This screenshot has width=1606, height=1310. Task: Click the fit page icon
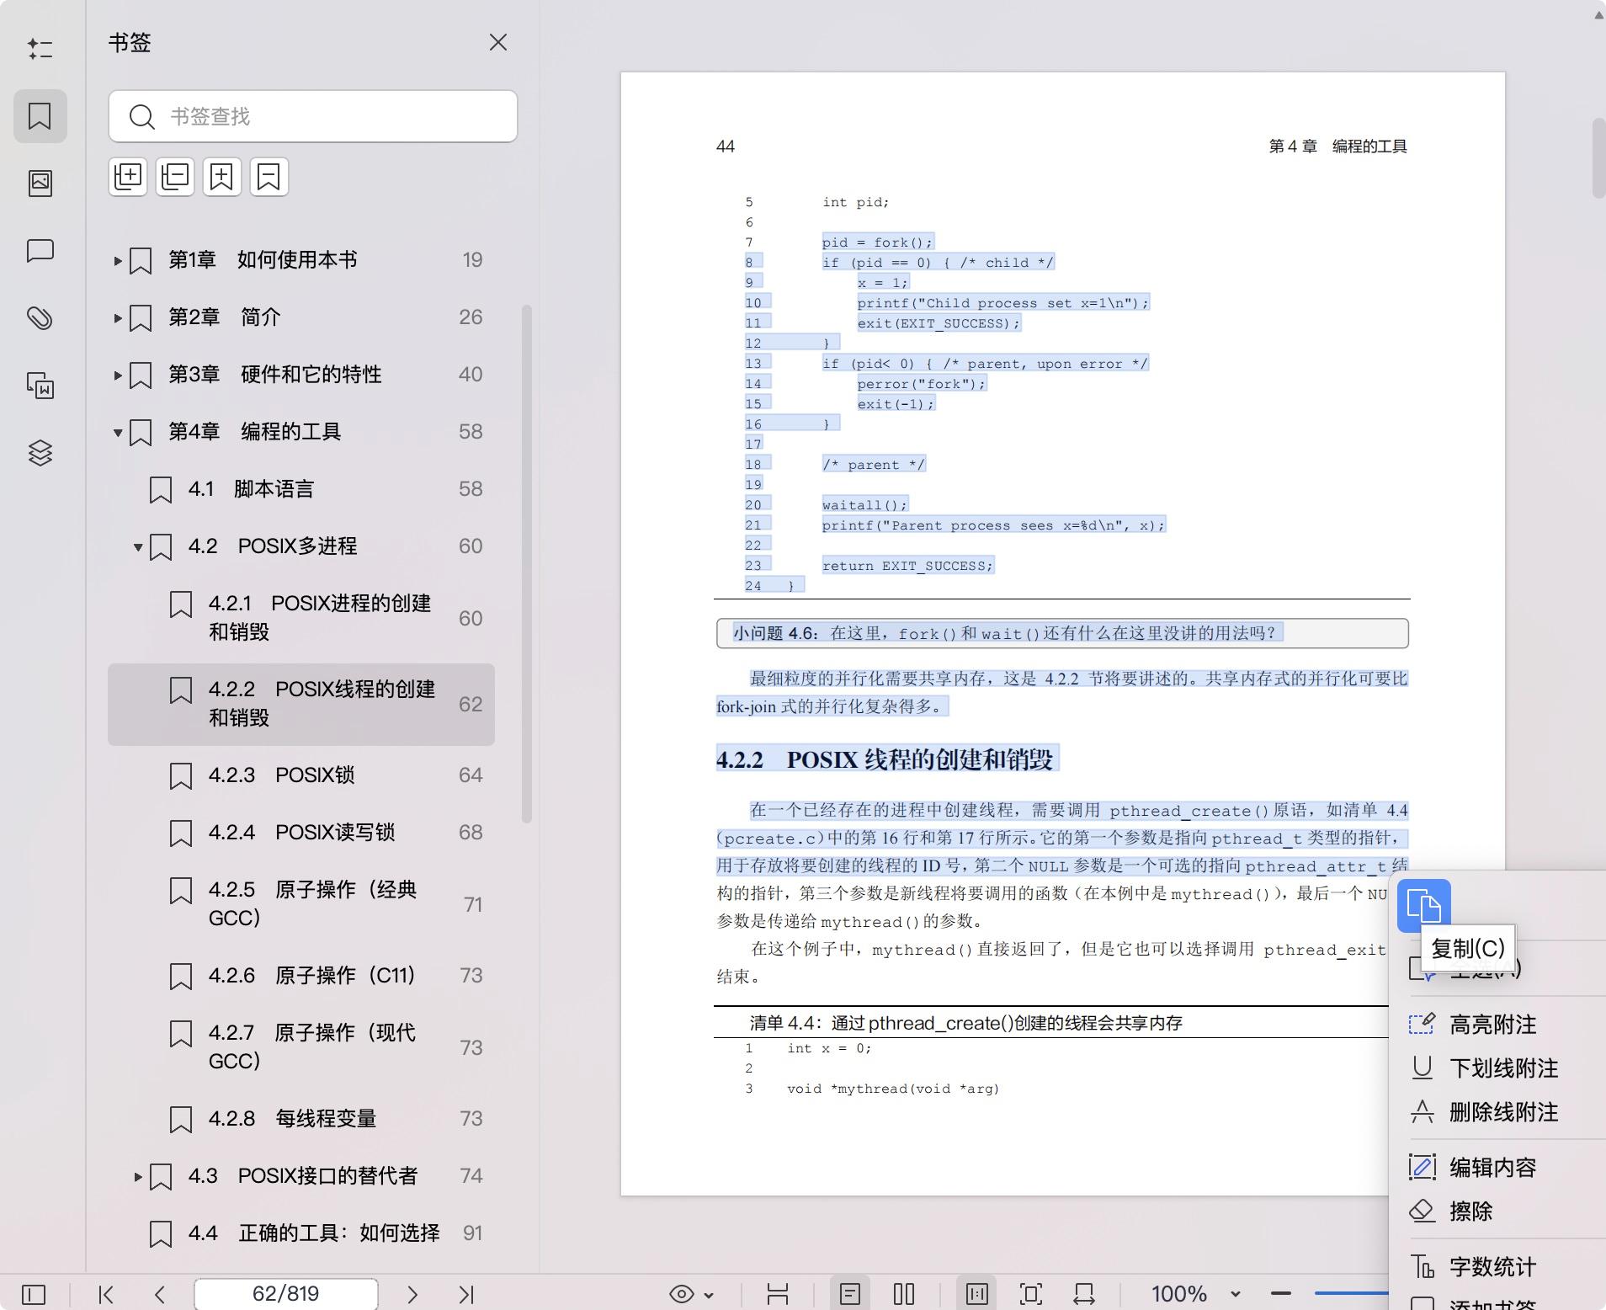click(1031, 1294)
